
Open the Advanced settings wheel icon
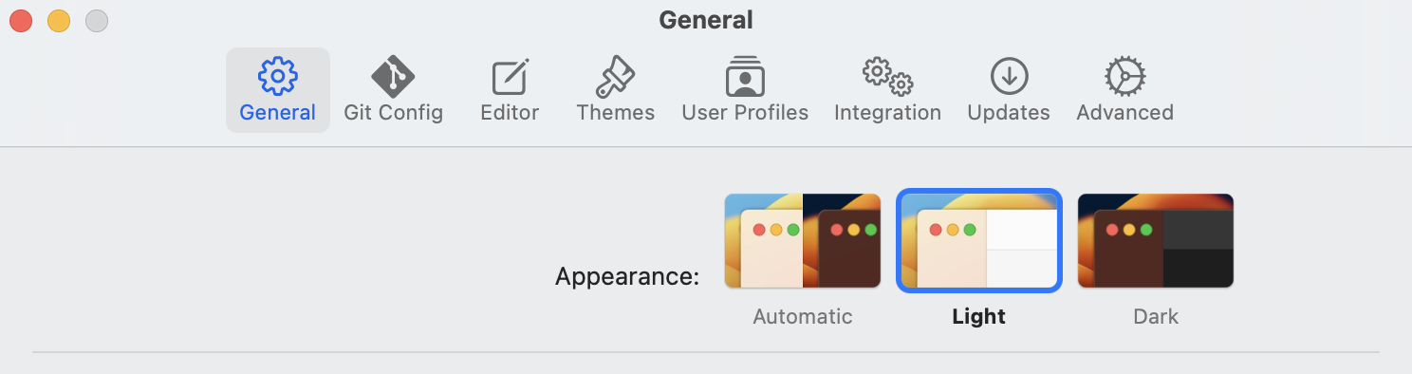point(1125,76)
